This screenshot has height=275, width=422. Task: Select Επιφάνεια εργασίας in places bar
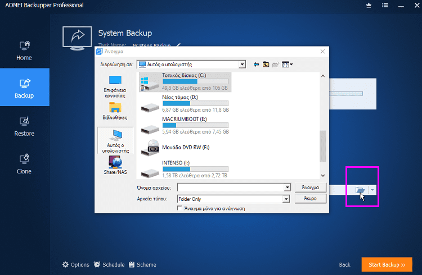[x=115, y=87]
